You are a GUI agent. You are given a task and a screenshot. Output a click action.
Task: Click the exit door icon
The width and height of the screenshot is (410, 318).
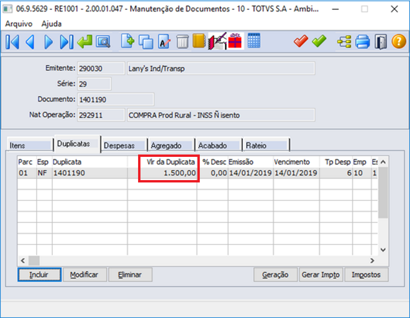(381, 42)
